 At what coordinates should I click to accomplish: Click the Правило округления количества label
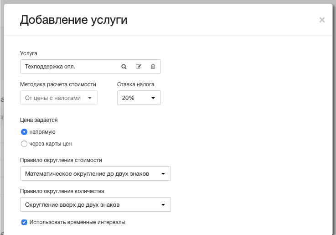tap(62, 191)
